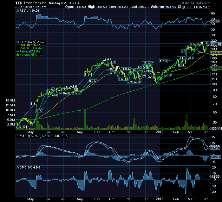Image resolution: width=222 pixels, height=202 pixels.
Task: Click the TTD ticker symbol in the title
Action: click(x=19, y=3)
